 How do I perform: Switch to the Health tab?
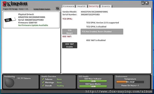81,6
